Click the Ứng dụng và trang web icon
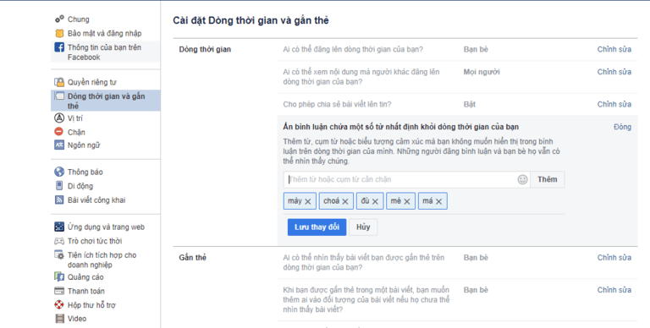 tap(59, 227)
